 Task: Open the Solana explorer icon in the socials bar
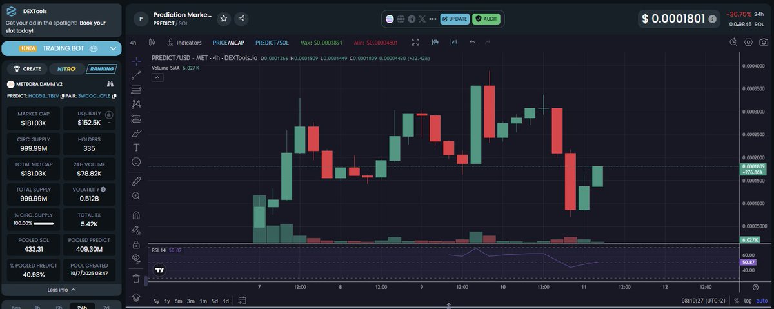[390, 19]
